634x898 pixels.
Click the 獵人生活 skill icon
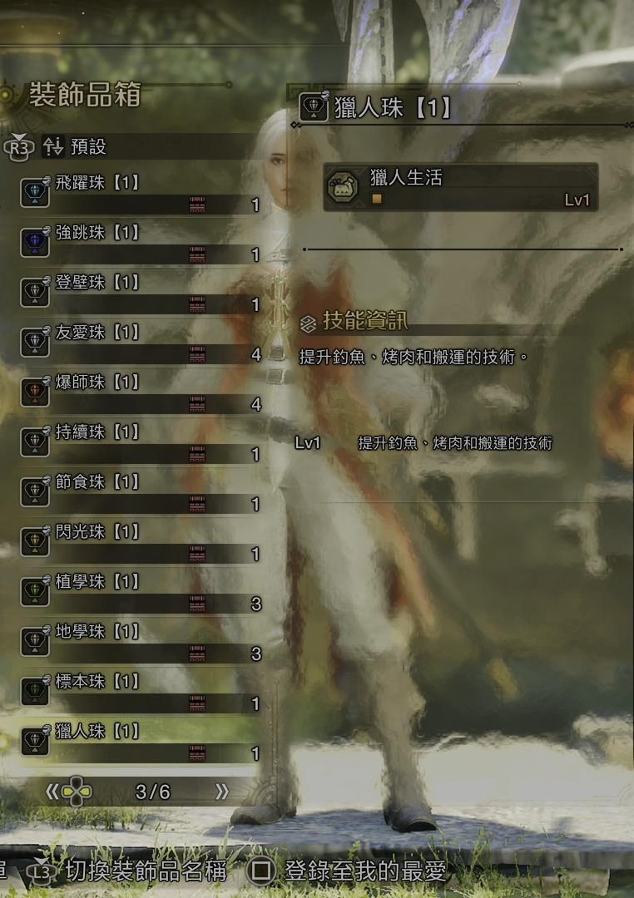coord(343,187)
